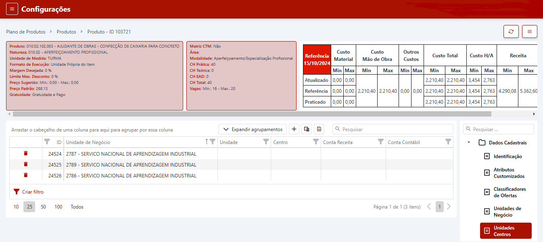The height and width of the screenshot is (242, 543).
Task: Click the refresh icon button
Action: [511, 31]
